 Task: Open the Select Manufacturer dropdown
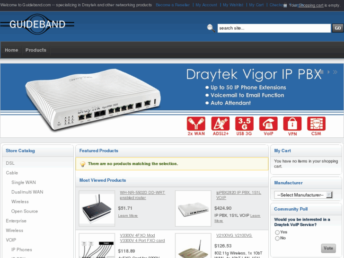tap(303, 195)
